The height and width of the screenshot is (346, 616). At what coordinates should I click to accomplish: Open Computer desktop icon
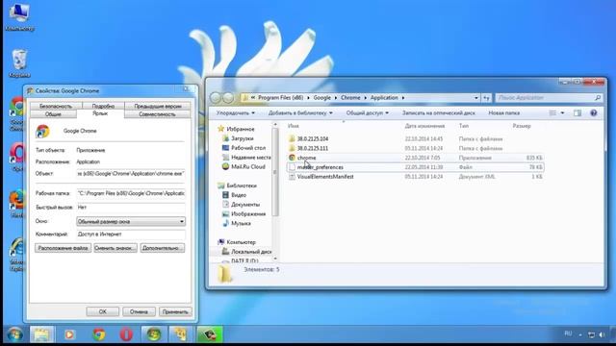coord(19,16)
